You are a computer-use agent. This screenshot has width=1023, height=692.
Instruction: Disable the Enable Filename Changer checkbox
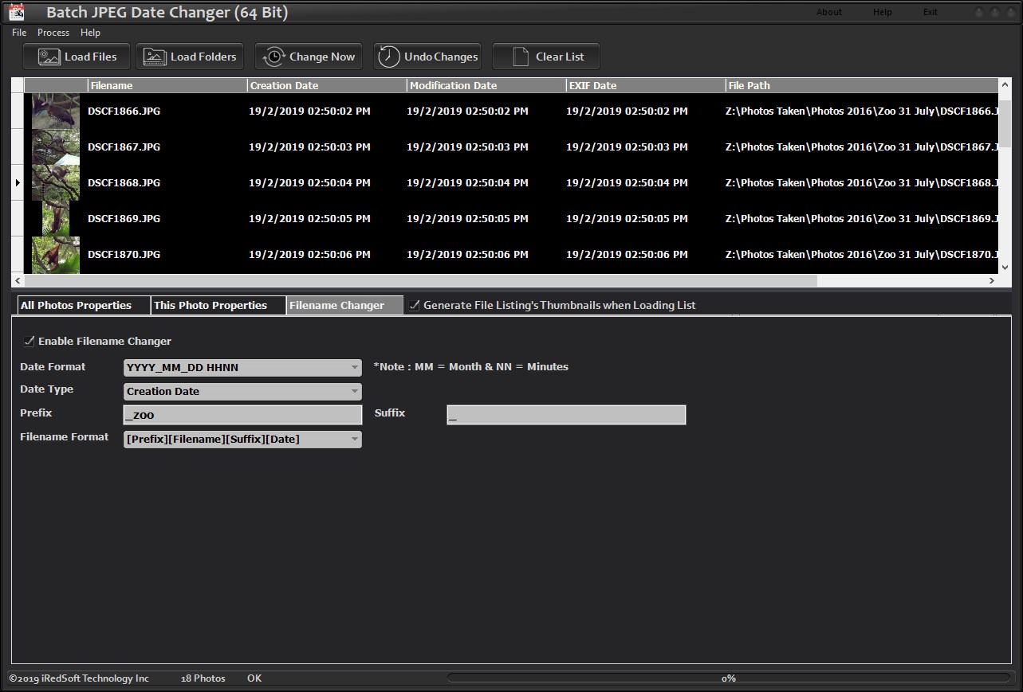30,341
